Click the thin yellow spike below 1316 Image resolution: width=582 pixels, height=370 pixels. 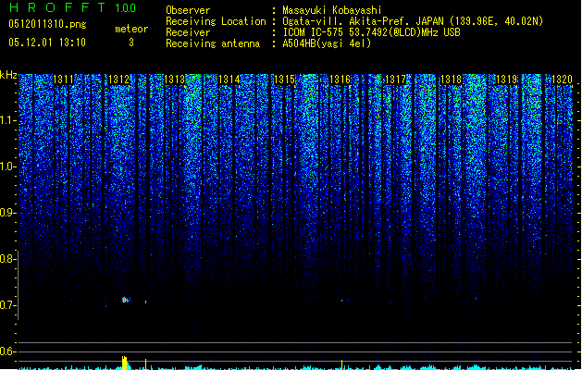[x=341, y=364]
